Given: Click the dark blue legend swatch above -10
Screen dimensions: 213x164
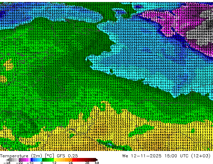Looking at the screenshot, I should [32, 160].
